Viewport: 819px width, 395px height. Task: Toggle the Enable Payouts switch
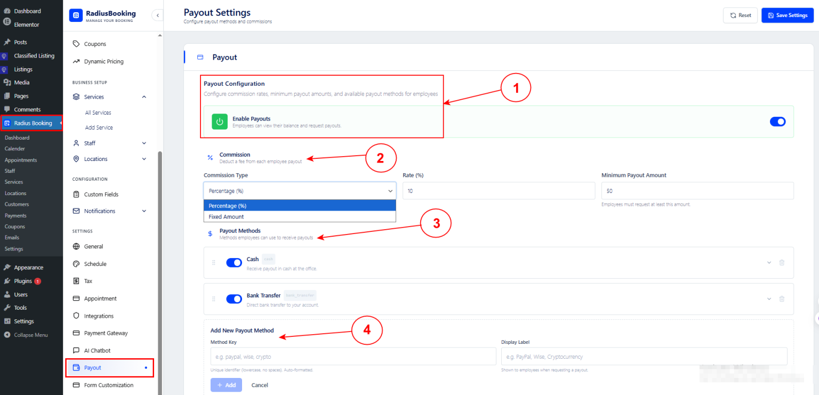coord(778,122)
